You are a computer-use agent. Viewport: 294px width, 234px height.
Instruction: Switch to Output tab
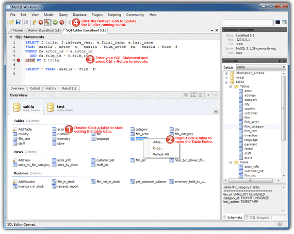(x=35, y=88)
